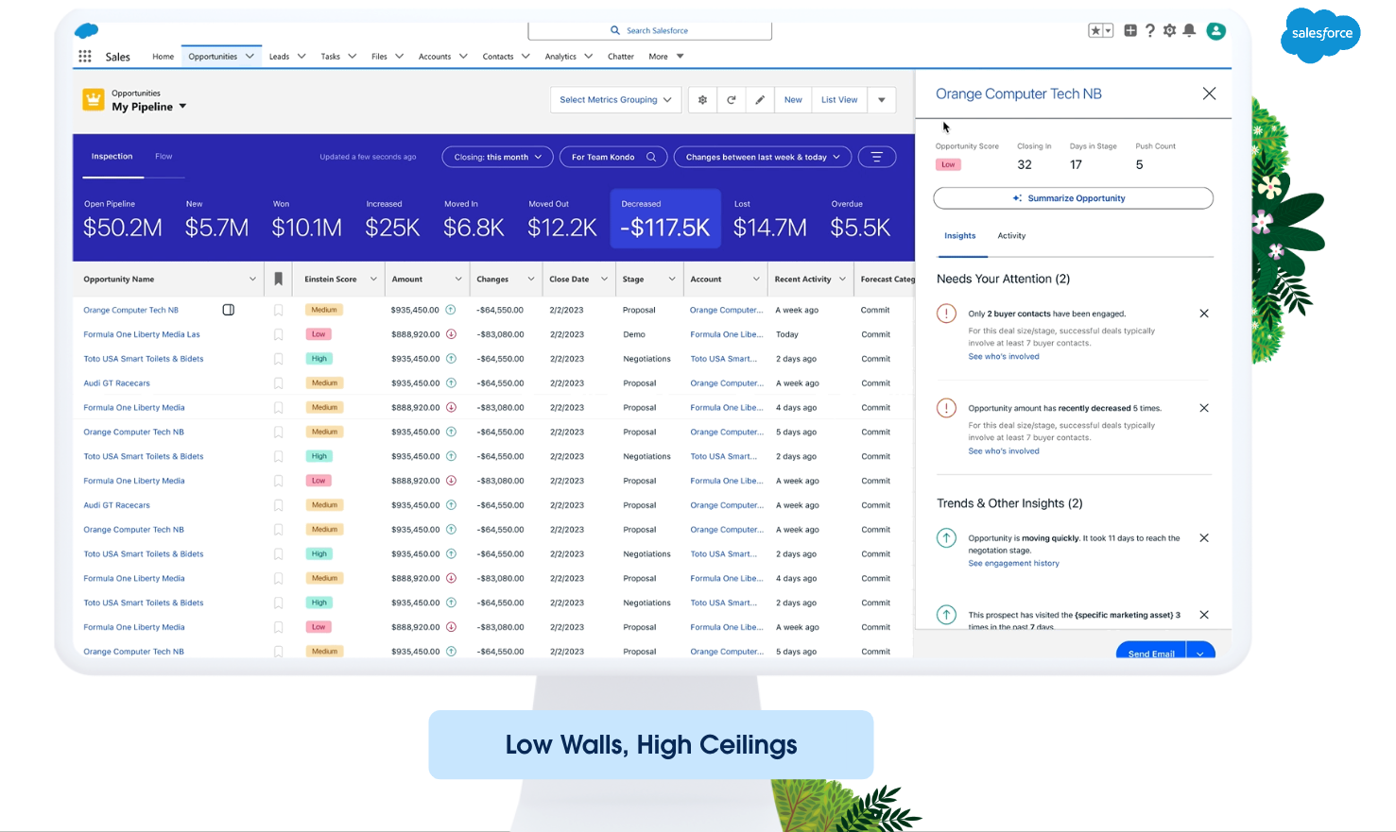Toggle bookmark for first Audi GT Racecars row
Screen dimensions: 1396x832
coord(278,383)
